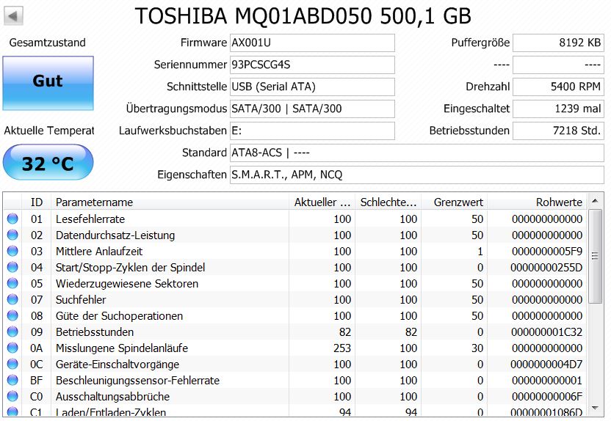Screen dimensions: 611x421
Task: Click status orb for Wiederzugewiesene Sektoren
Action: (12, 284)
